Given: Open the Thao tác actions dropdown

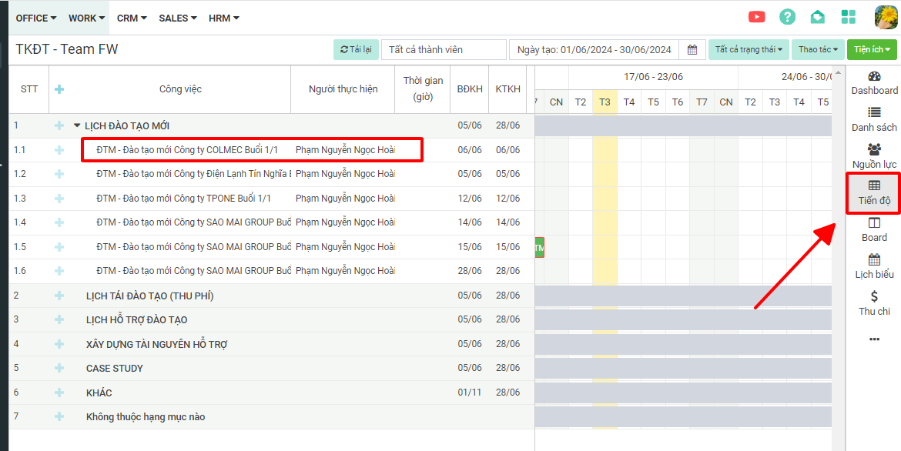Looking at the screenshot, I should (x=818, y=50).
